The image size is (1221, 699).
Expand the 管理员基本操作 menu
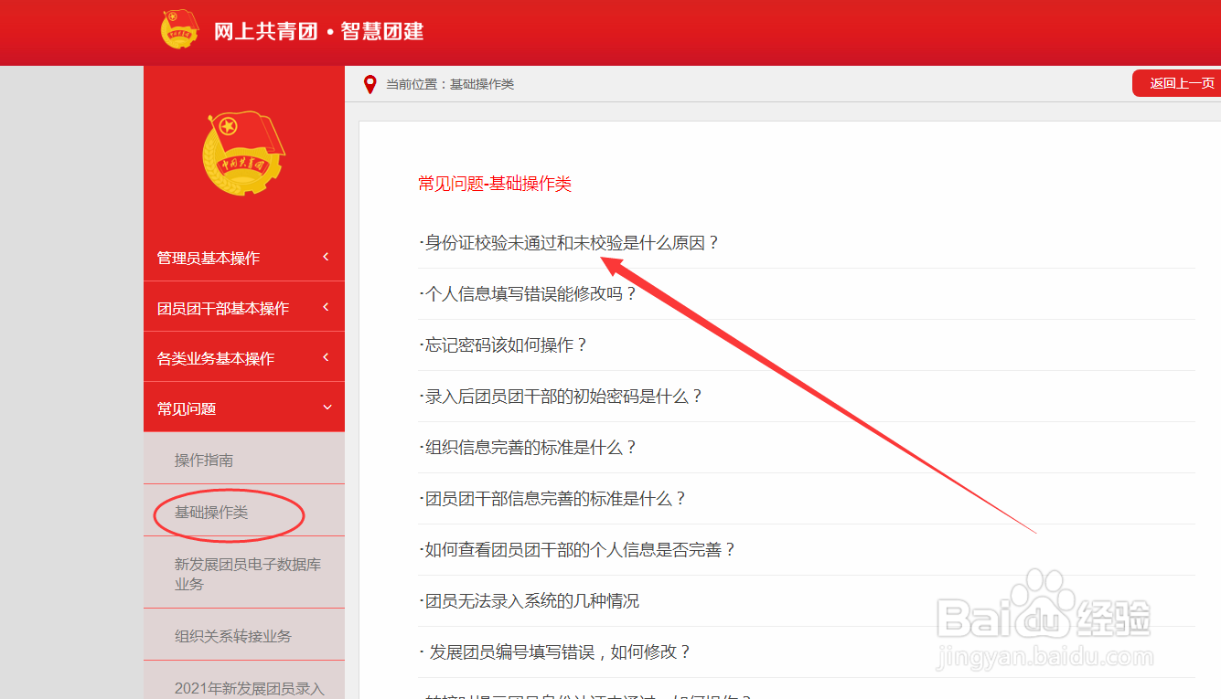(243, 258)
